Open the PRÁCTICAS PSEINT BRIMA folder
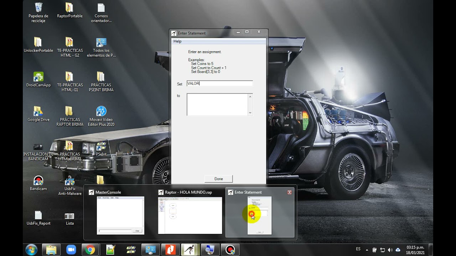This screenshot has height=256, width=456. point(101,81)
